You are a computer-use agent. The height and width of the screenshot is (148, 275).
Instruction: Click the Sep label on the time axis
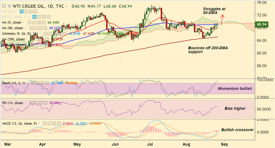225,144
